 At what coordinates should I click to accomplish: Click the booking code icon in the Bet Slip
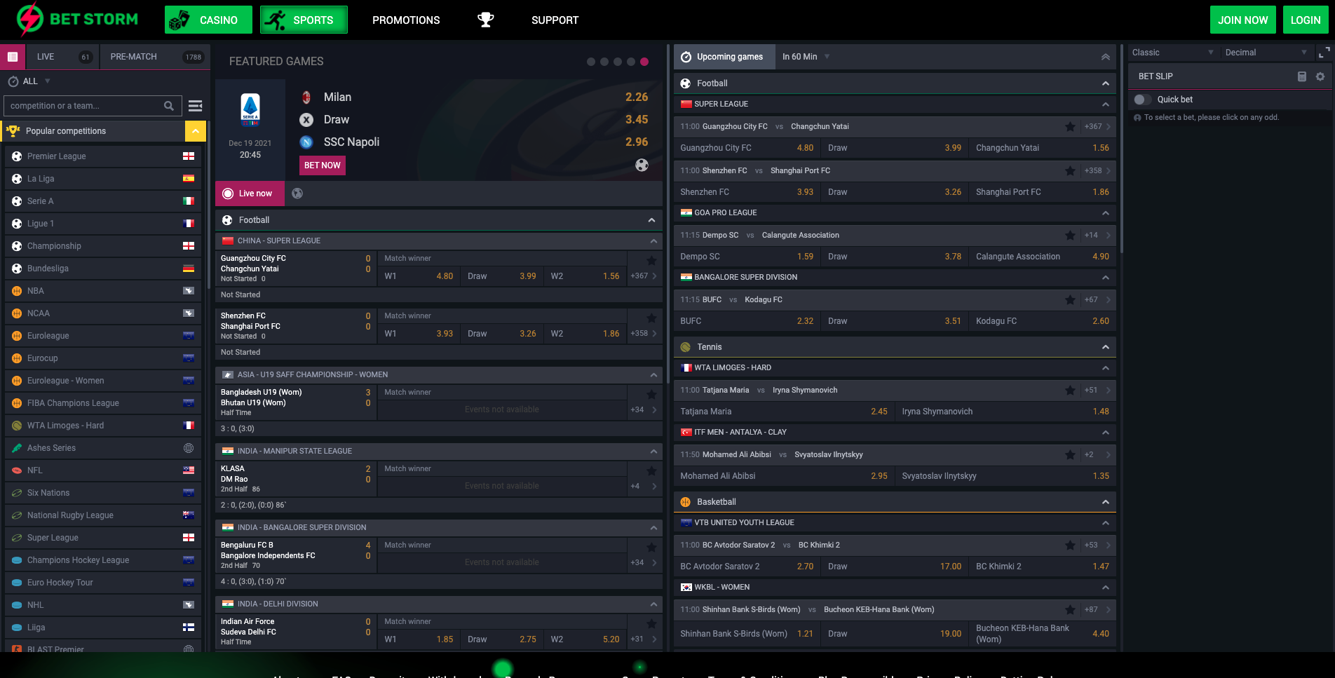tap(1302, 76)
